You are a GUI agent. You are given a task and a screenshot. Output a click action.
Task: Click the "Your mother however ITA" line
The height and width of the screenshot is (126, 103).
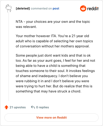coord(52,36)
